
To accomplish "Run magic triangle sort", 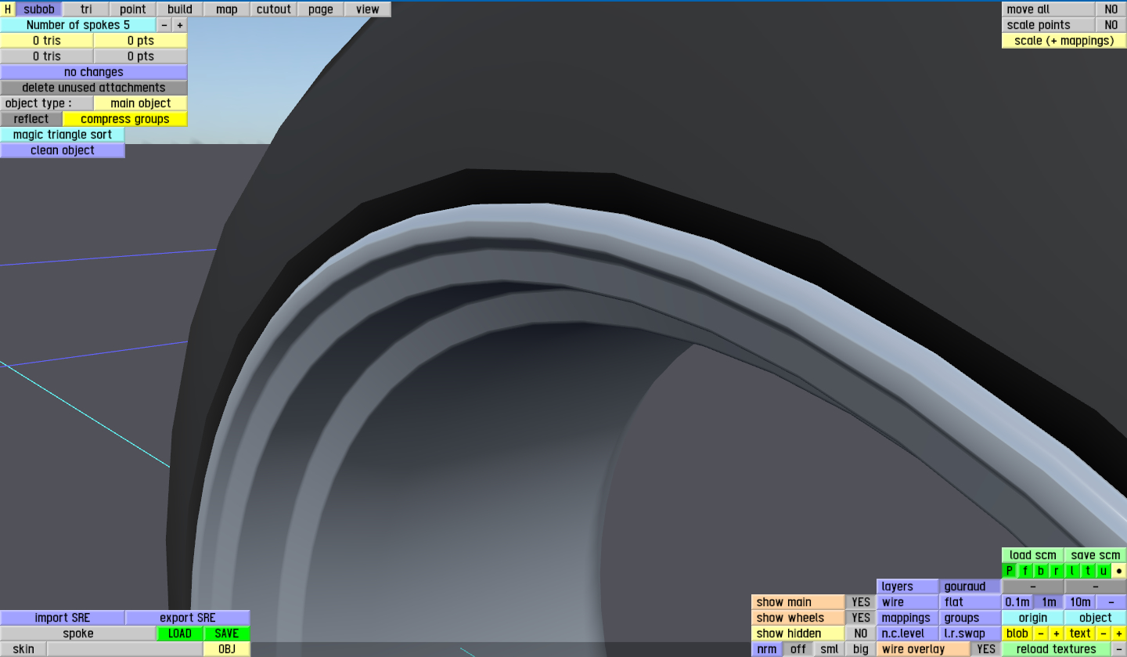I will pyautogui.click(x=63, y=135).
